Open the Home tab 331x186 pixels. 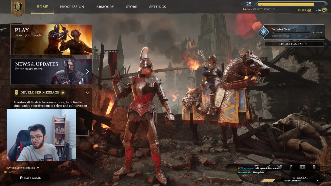[x=42, y=7]
